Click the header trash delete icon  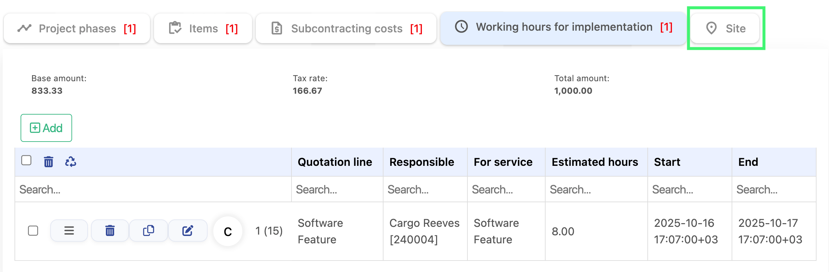point(49,162)
